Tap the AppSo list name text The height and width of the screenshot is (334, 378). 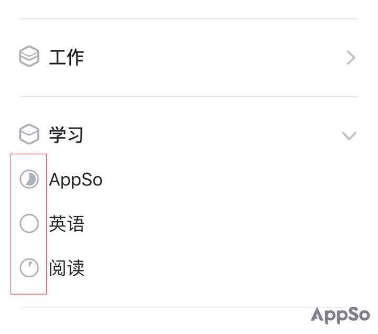click(76, 180)
